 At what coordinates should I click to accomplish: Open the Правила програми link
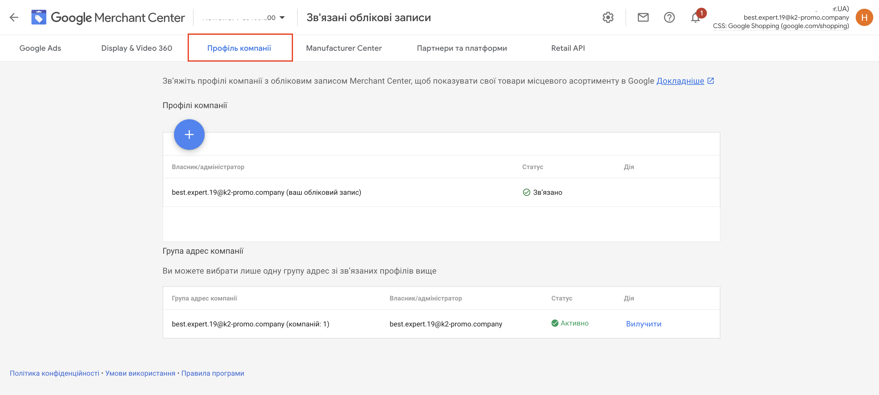point(212,373)
